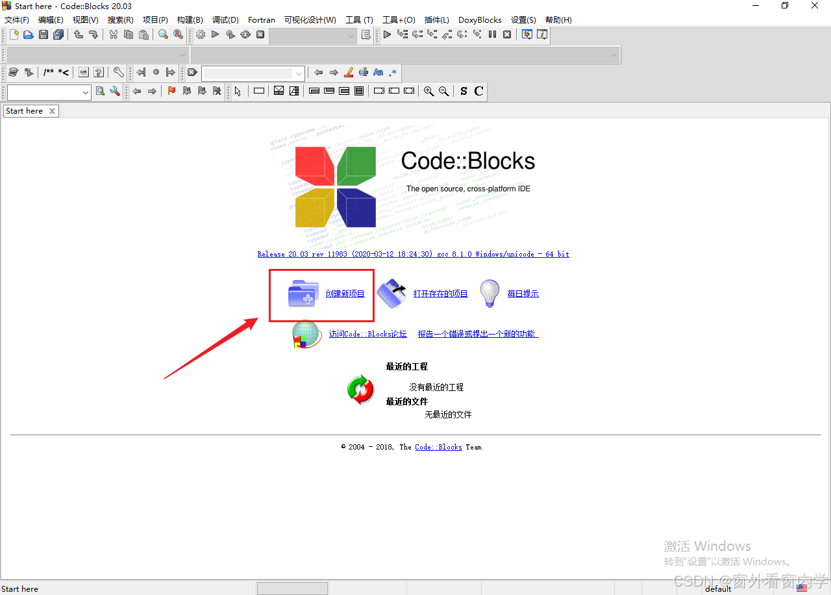Abort the build with the X icon

coord(260,35)
